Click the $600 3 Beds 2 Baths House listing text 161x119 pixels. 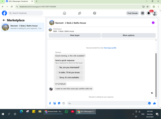coord(64,31)
